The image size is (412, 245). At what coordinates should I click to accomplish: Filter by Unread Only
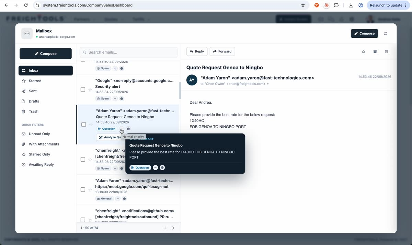46,134
